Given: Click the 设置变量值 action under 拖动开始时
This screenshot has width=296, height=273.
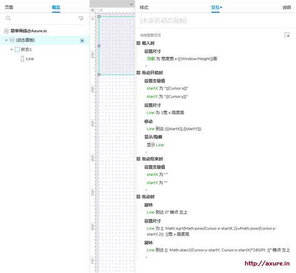Looking at the screenshot, I should click(x=155, y=81).
